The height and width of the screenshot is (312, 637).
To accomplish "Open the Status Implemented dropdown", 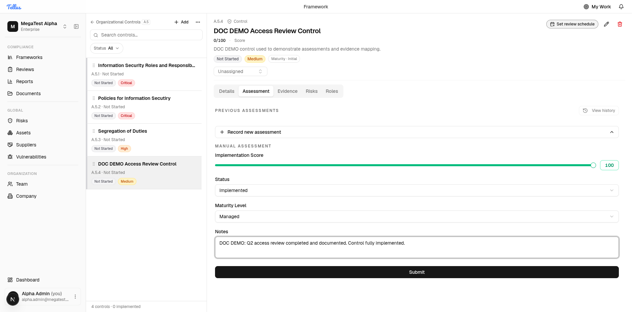I will click(417, 190).
